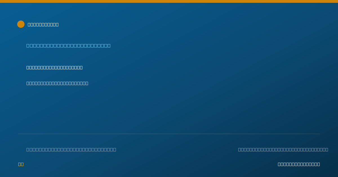Click the start of the left grey footer sentence
Image resolution: width=338 pixels, height=177 pixels.
[28, 149]
